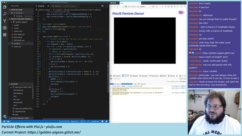Open style.css in the Explorer
The height and width of the screenshot is (136, 242).
pos(18,46)
